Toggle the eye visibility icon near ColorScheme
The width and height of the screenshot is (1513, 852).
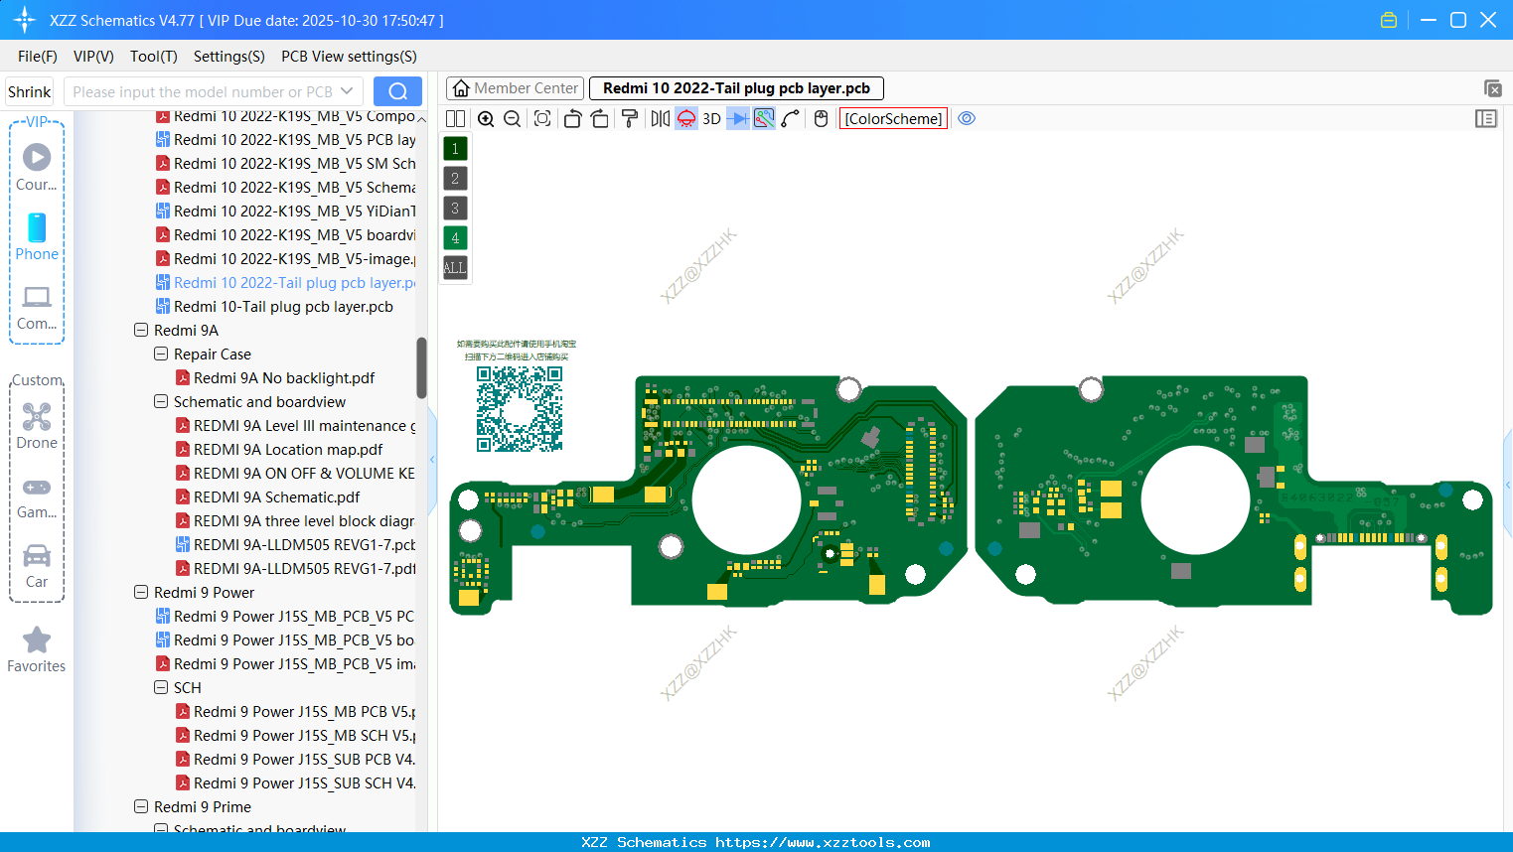tap(967, 118)
